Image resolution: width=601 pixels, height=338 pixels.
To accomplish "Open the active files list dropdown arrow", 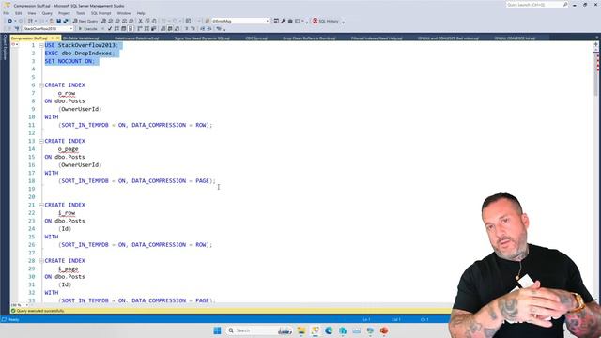I will click(x=597, y=38).
